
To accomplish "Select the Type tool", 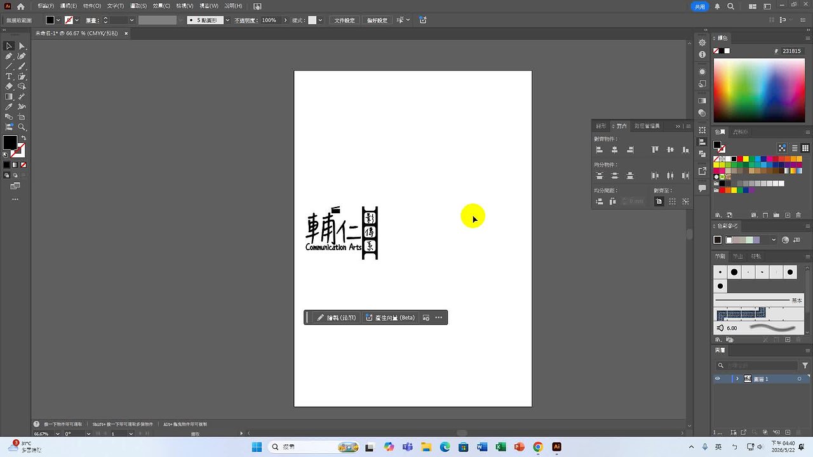I will (9, 76).
